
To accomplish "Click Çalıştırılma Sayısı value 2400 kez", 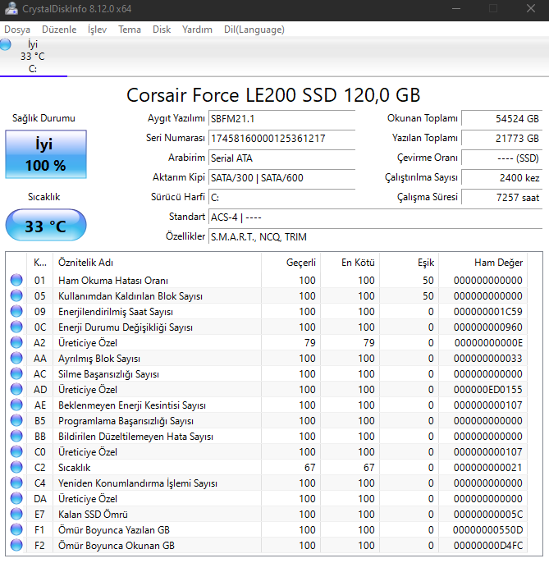I will pyautogui.click(x=501, y=178).
